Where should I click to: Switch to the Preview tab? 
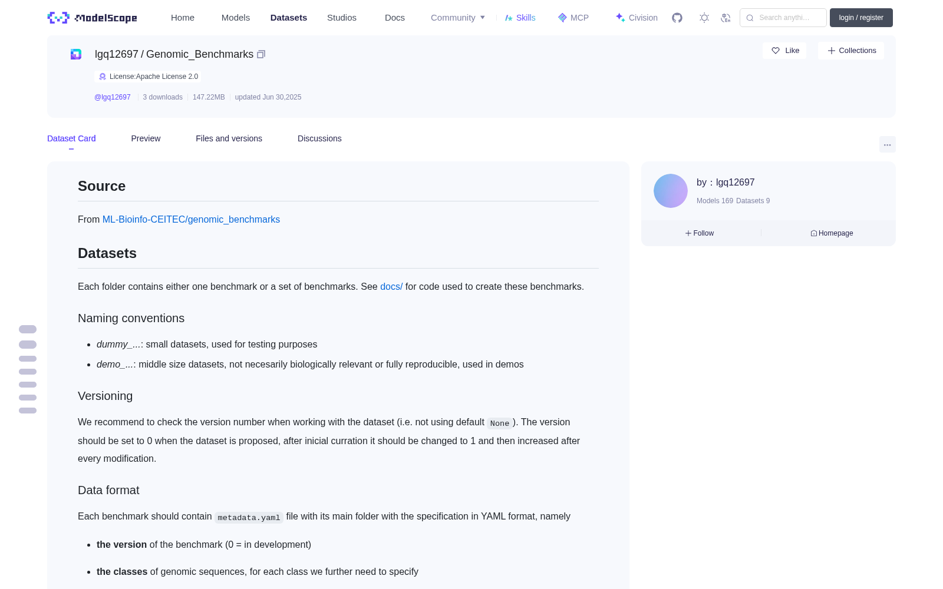coord(146,138)
